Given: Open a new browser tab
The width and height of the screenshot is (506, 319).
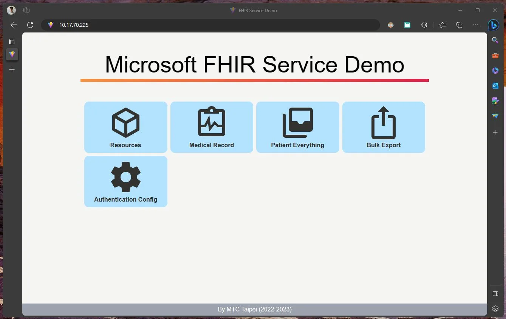Looking at the screenshot, I should [x=12, y=69].
